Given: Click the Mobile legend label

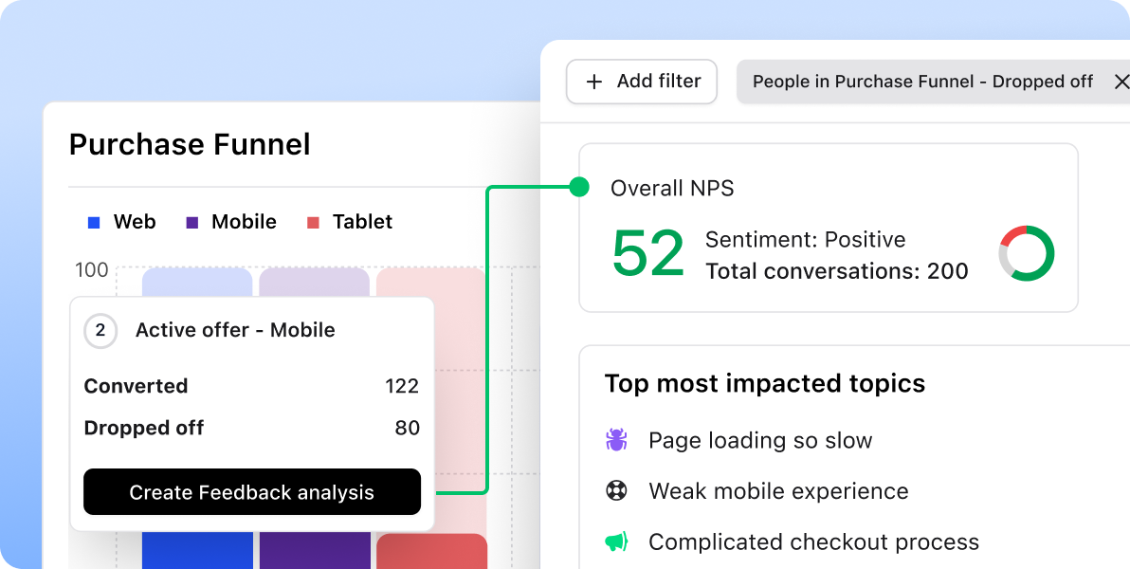Looking at the screenshot, I should coord(244,222).
